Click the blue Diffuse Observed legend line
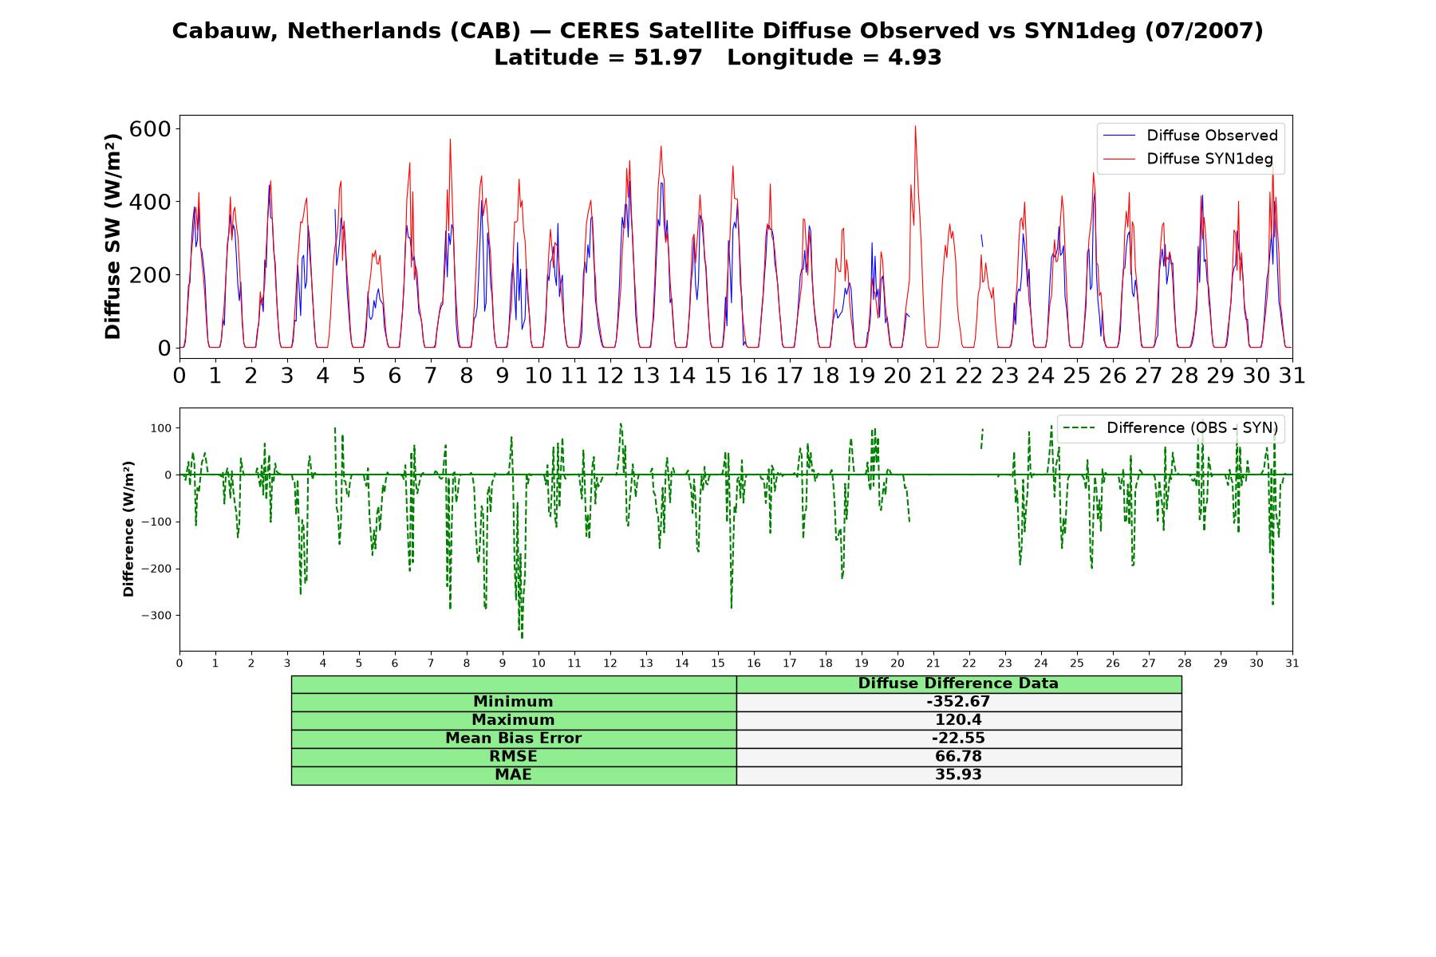Image resolution: width=1436 pixels, height=957 pixels. tap(1118, 136)
